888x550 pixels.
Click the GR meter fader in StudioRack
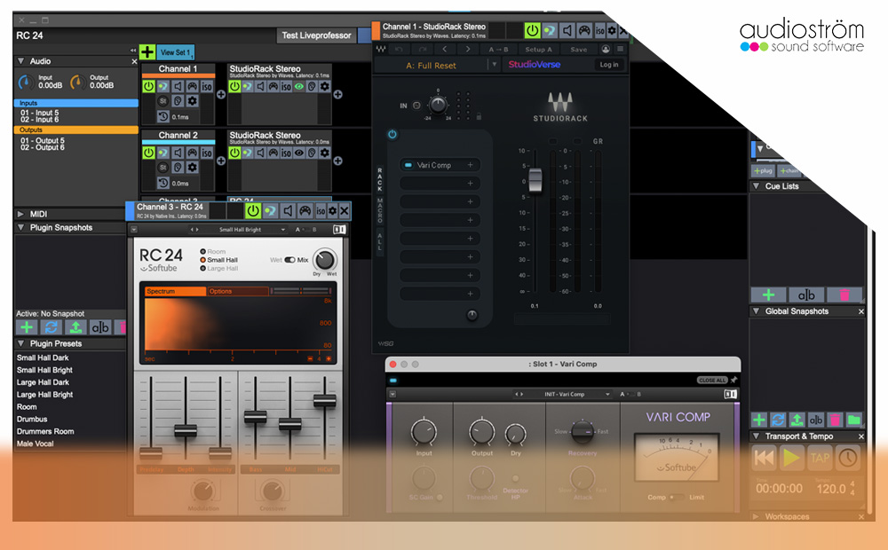coord(536,180)
